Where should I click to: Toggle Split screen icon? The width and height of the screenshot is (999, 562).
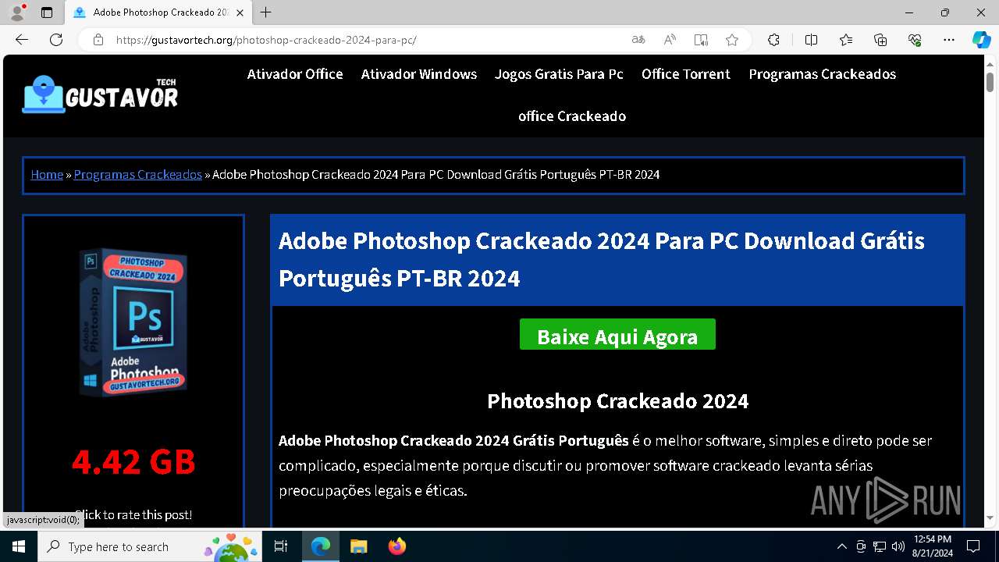pyautogui.click(x=811, y=40)
